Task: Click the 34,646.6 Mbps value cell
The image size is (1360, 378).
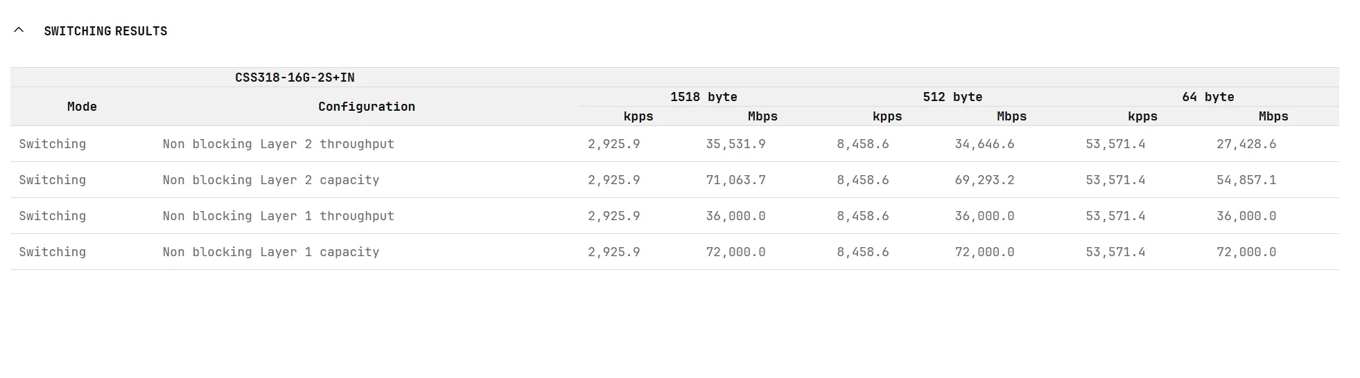Action: (x=984, y=144)
